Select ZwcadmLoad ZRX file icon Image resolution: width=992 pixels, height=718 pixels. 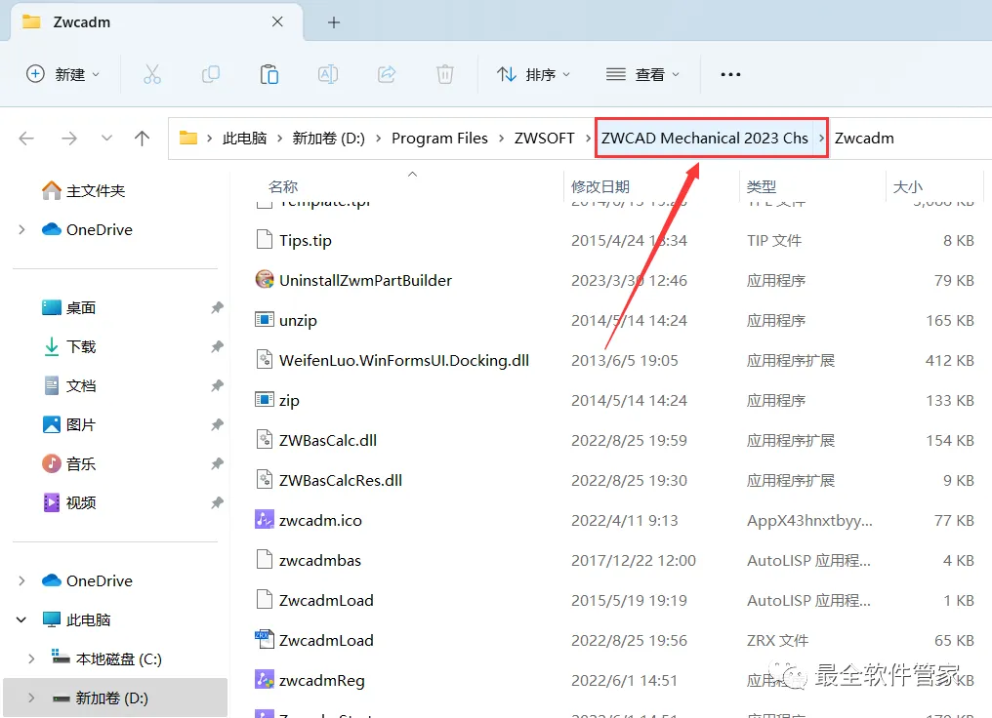click(265, 640)
